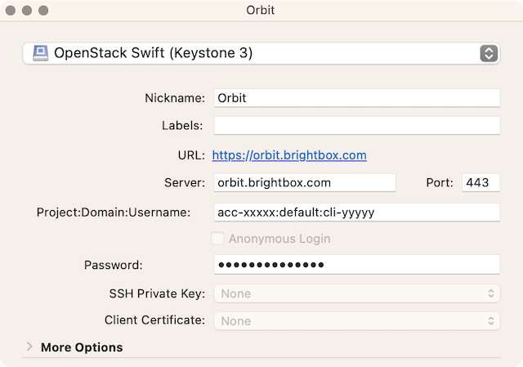Click the protocol dropdown stepper arrows
The image size is (523, 367).
489,53
